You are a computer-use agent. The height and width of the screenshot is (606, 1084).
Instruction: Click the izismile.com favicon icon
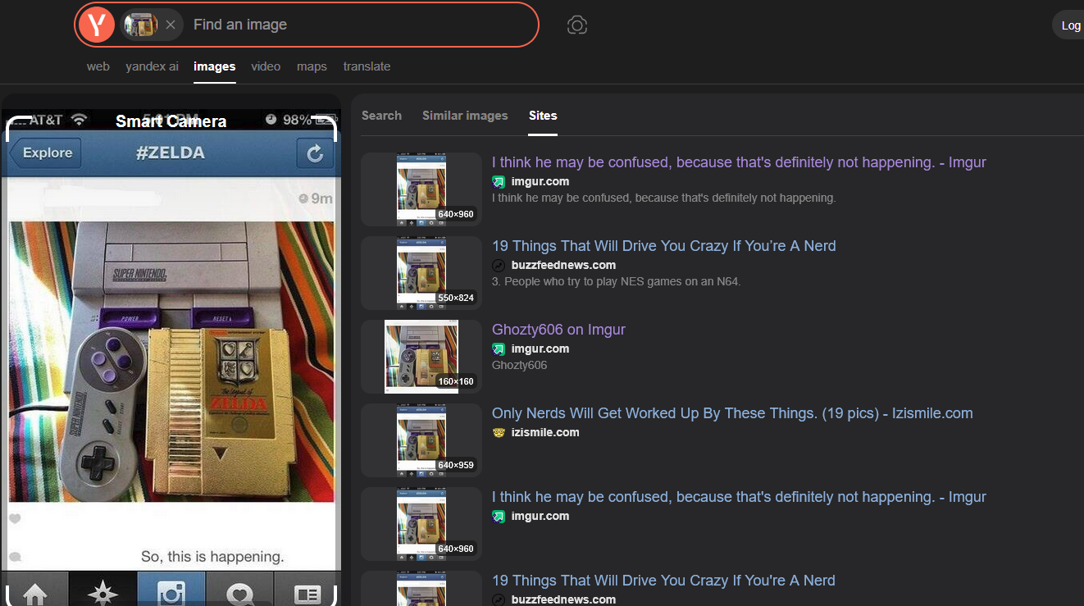pyautogui.click(x=499, y=432)
